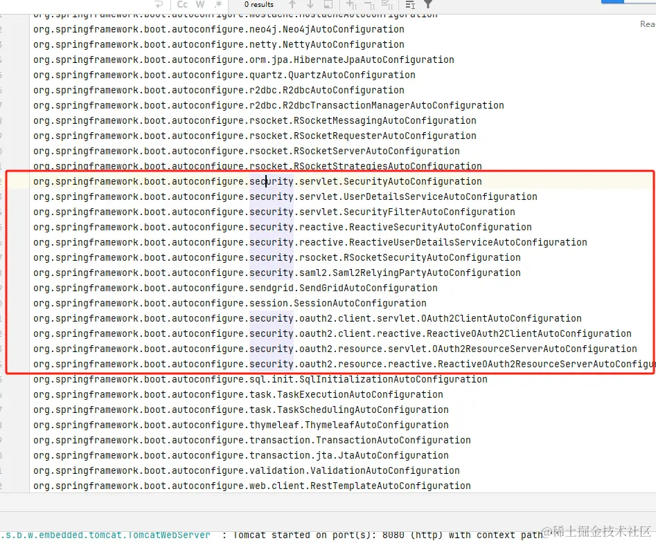Toggle Words (W) option in search bar
The width and height of the screenshot is (656, 543).
(x=200, y=5)
